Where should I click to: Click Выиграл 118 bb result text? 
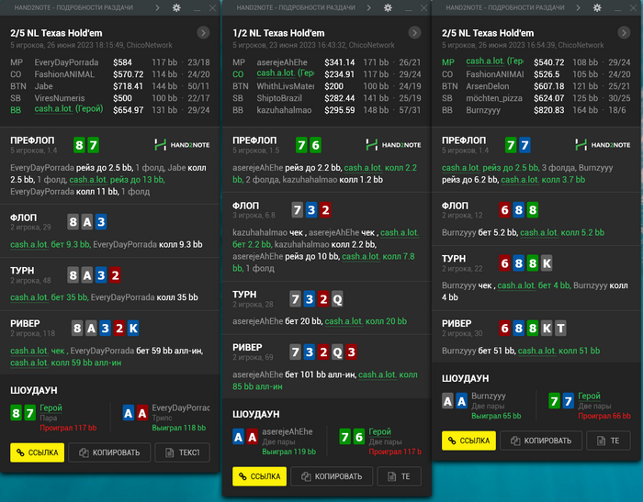pyautogui.click(x=179, y=428)
